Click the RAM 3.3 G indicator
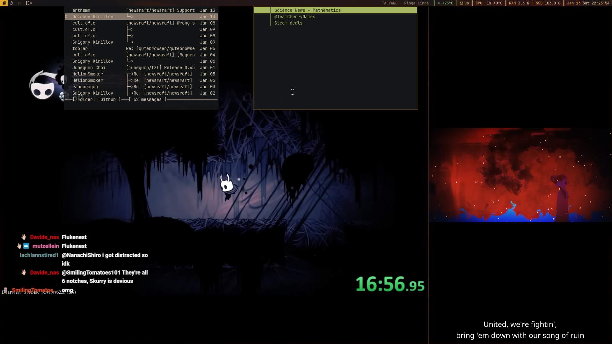Viewport: 612px width, 344px height. click(x=519, y=3)
